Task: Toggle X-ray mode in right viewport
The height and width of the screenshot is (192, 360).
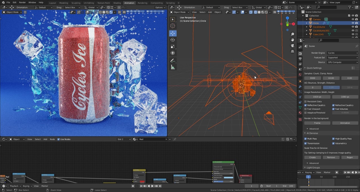Action: pyautogui.click(x=251, y=12)
